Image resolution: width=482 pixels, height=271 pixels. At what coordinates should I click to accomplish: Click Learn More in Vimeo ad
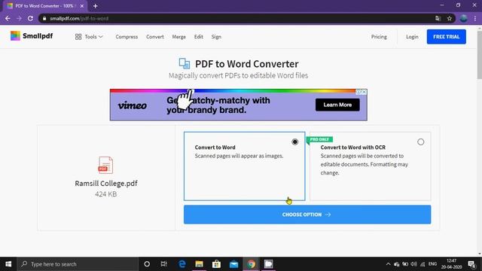[337, 105]
